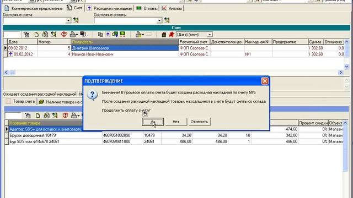Click the copy-record icon in the Счет toolbar
This screenshot has width=353, height=198.
click(45, 34)
